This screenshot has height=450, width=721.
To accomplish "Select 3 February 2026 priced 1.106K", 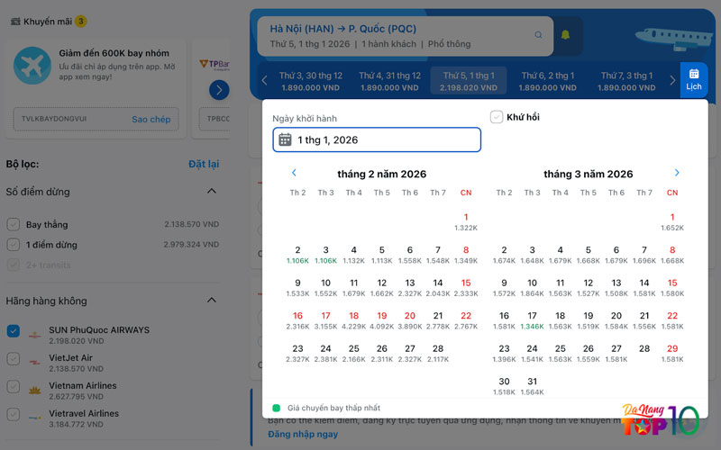I will pos(325,255).
